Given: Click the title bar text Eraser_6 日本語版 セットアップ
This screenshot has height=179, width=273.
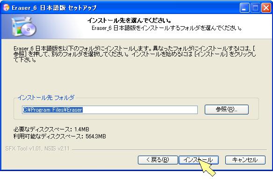Looking at the screenshot, I should pos(54,7).
